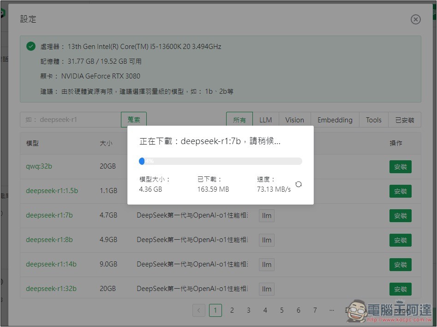
Task: Click the 73.13 MB/s speed value
Action: pos(274,189)
